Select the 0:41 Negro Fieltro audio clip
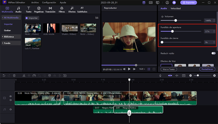The width and height of the screenshot is (218, 124). click(138, 110)
